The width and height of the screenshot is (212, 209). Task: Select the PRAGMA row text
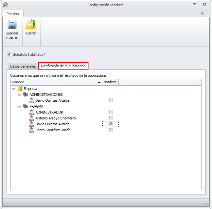point(36,106)
